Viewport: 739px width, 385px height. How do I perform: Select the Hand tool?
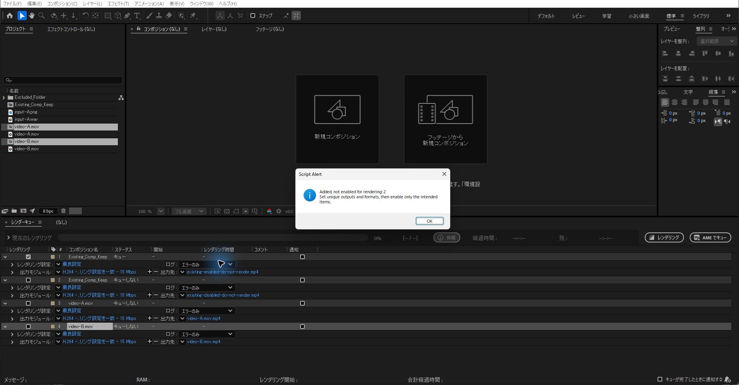pos(31,16)
